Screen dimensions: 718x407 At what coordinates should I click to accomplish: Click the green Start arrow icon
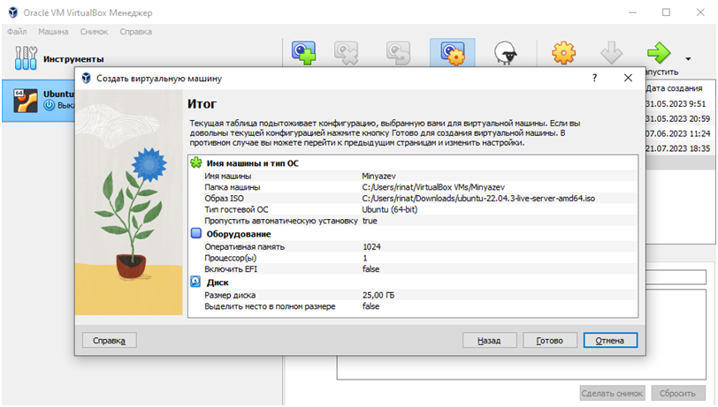click(x=659, y=53)
